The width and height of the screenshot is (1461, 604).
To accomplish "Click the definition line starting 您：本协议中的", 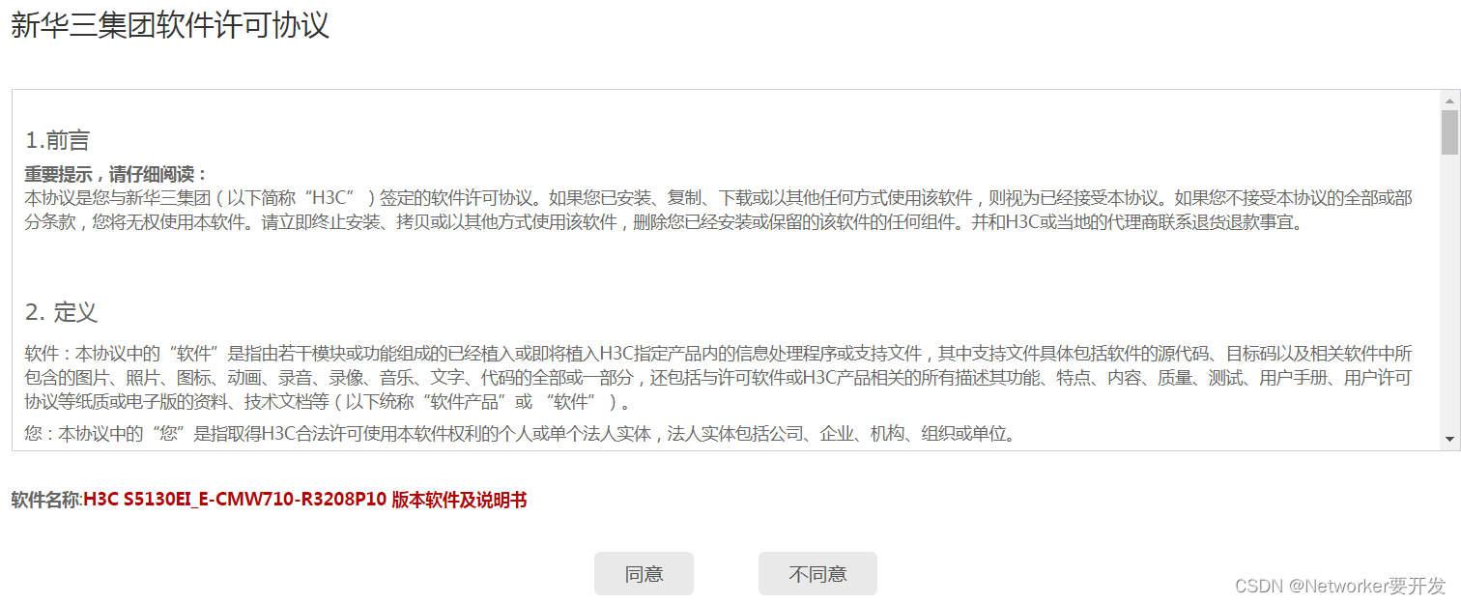I will pos(522,434).
